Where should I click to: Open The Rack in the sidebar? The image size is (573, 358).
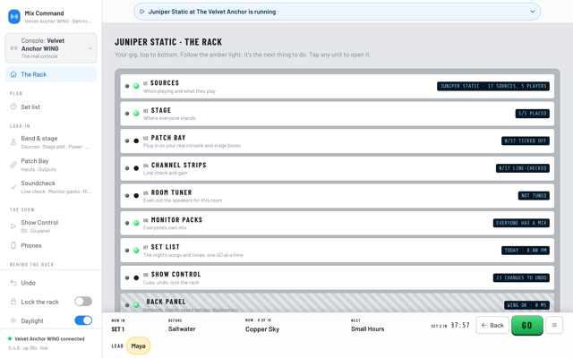(x=51, y=74)
